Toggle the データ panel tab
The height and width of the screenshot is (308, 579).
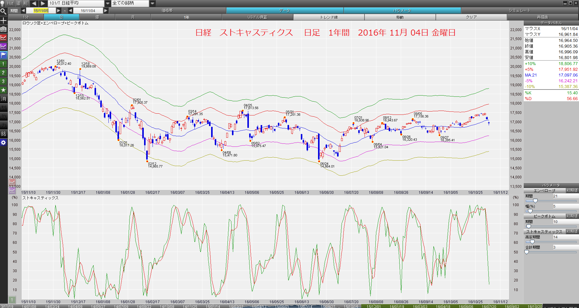(x=285, y=11)
